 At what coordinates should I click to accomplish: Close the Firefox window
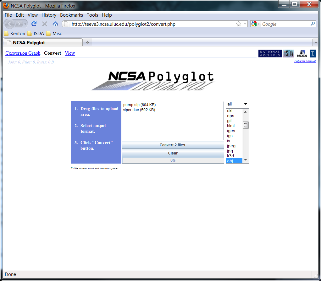309,4
